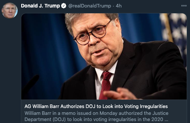This screenshot has width=190, height=123.
Task: Open the article card preview photo
Action: pos(104,56)
